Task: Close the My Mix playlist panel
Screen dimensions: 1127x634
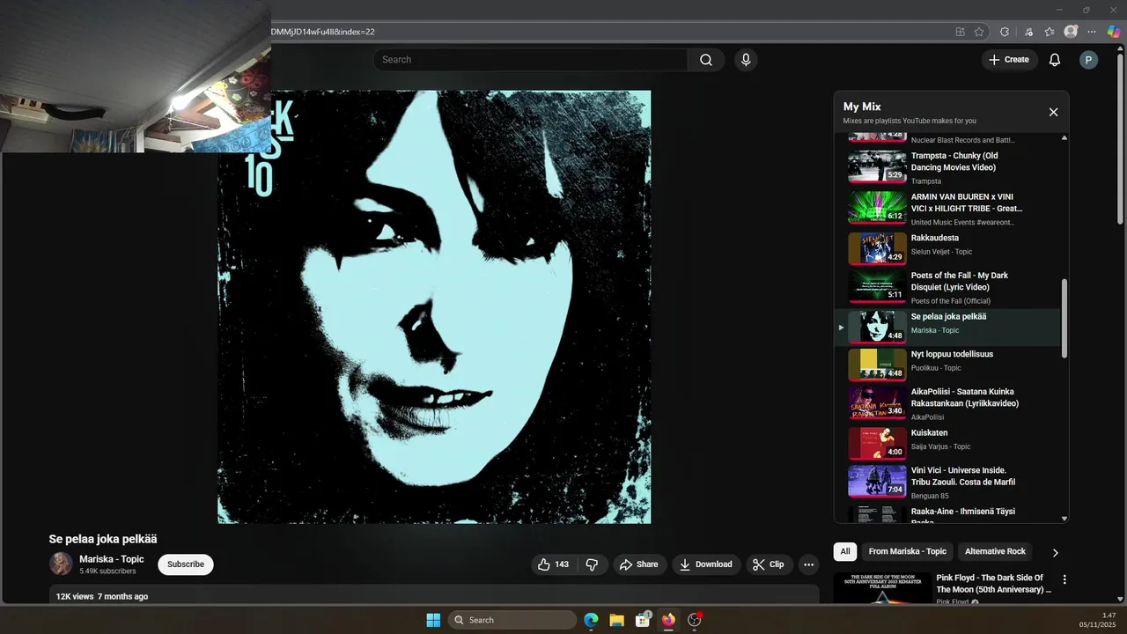Action: click(x=1053, y=112)
